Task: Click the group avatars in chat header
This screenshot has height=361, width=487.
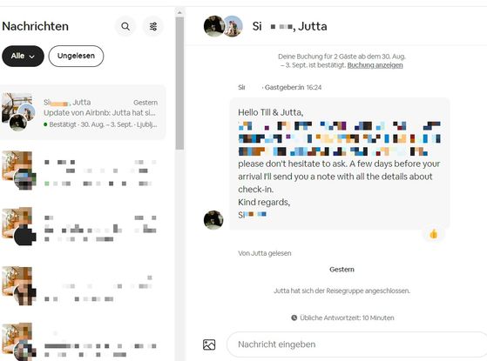Action: point(223,26)
